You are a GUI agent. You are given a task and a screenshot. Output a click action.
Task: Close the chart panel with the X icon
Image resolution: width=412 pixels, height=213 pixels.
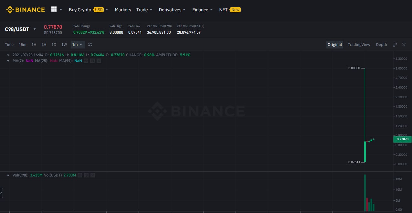404,45
